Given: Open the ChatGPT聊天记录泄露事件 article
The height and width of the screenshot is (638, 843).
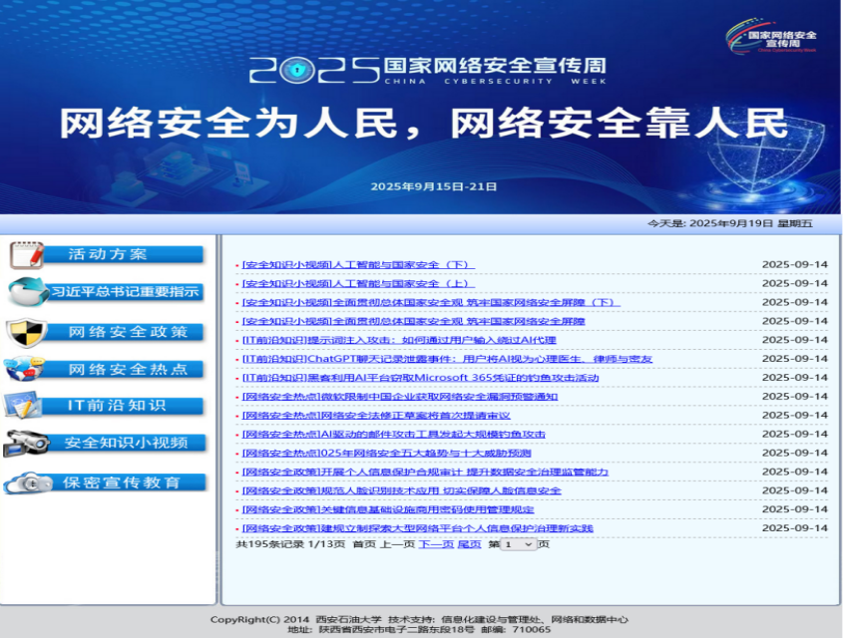Looking at the screenshot, I should pyautogui.click(x=447, y=359).
